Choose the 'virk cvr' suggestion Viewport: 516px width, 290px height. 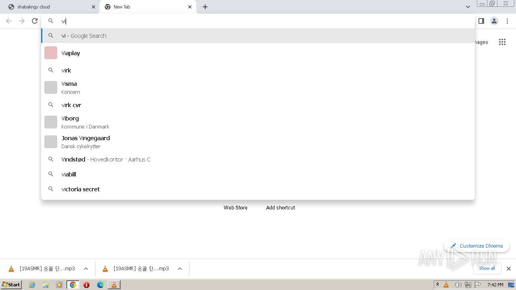(x=258, y=105)
